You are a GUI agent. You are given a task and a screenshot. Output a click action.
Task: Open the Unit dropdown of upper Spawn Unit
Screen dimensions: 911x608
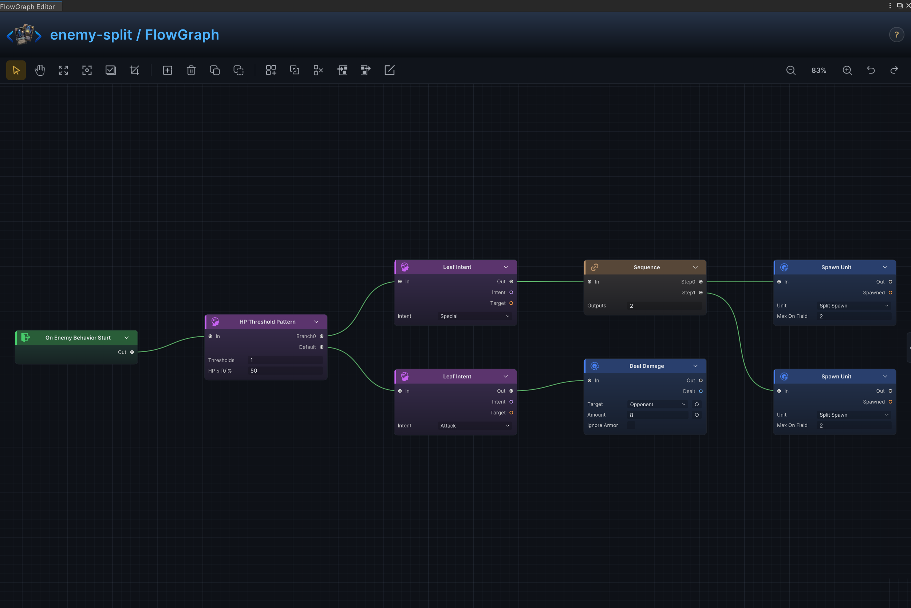[x=854, y=306]
